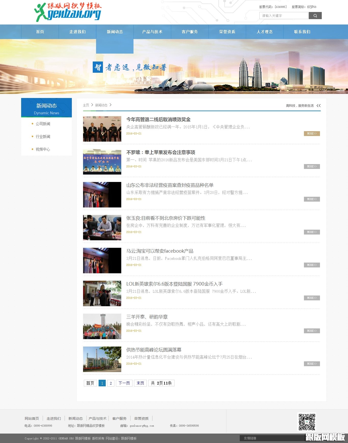Click MORE button for LOL新英雄 article
The width and height of the screenshot is (348, 443).
point(312,298)
